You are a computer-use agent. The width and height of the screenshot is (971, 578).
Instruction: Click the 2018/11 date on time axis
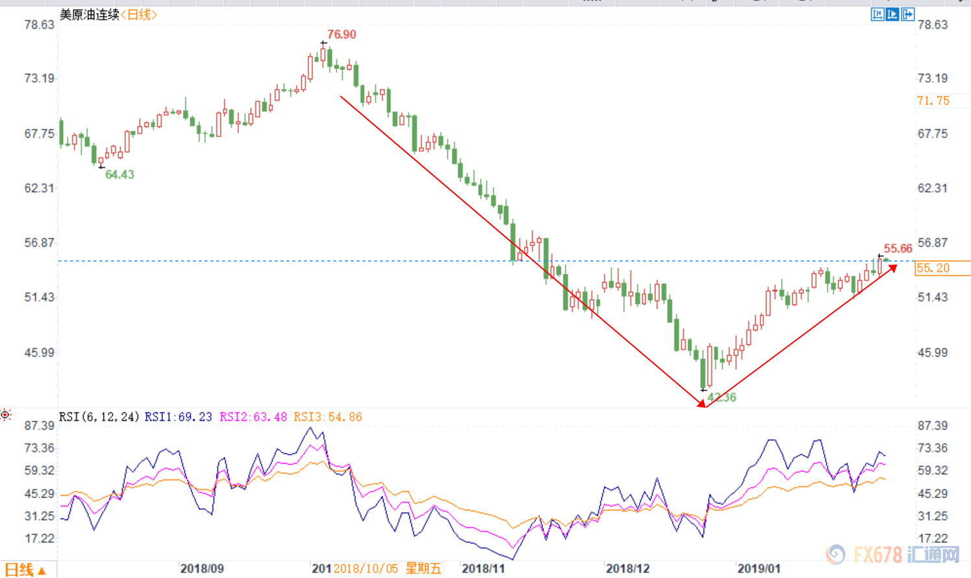tap(483, 568)
